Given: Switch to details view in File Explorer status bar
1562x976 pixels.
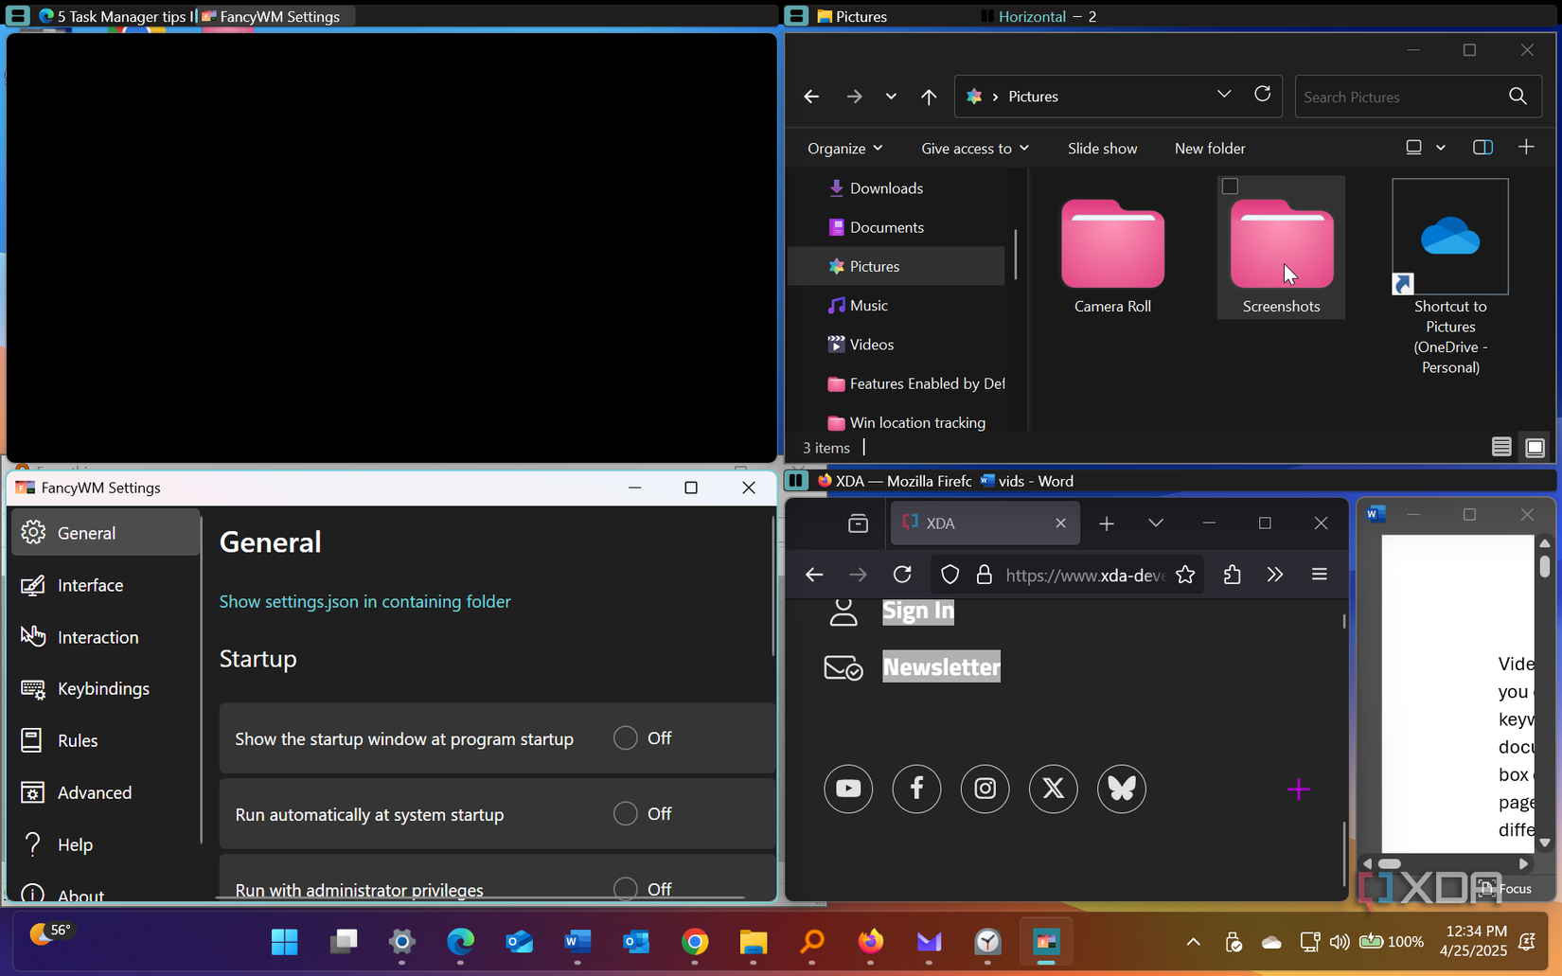Looking at the screenshot, I should [1500, 446].
